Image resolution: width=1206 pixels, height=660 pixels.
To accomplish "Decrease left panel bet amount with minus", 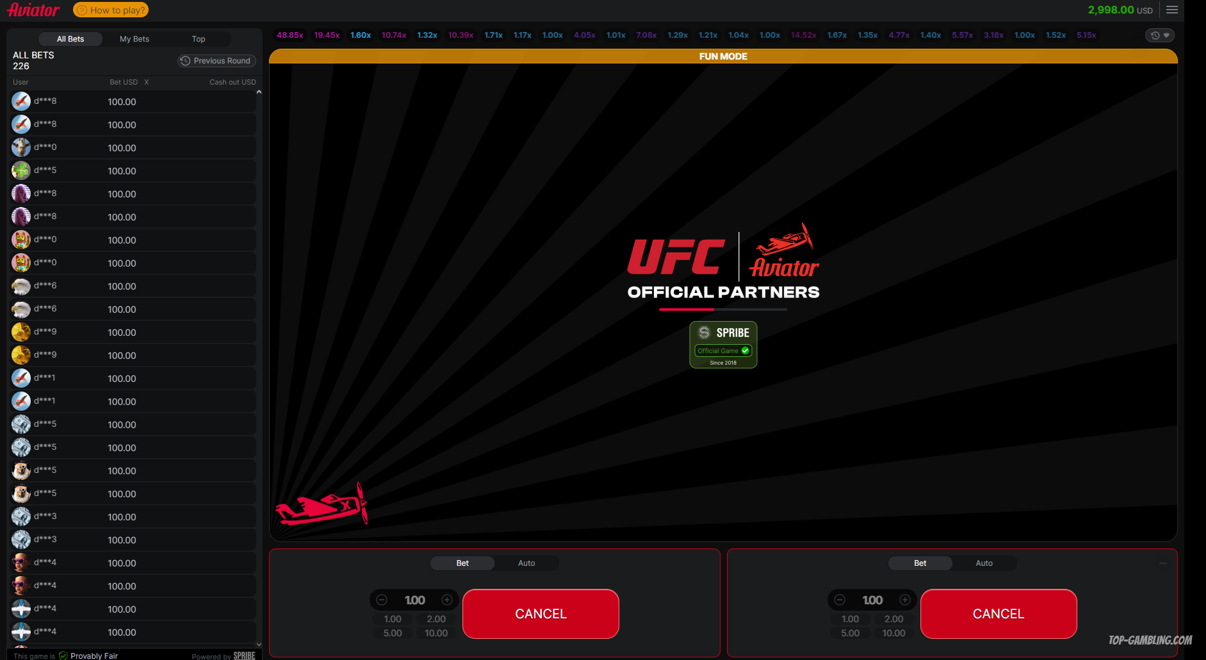I will tap(382, 600).
